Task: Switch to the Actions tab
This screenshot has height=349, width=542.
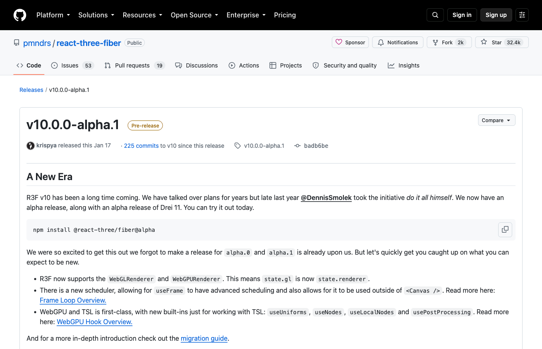Action: [244, 65]
